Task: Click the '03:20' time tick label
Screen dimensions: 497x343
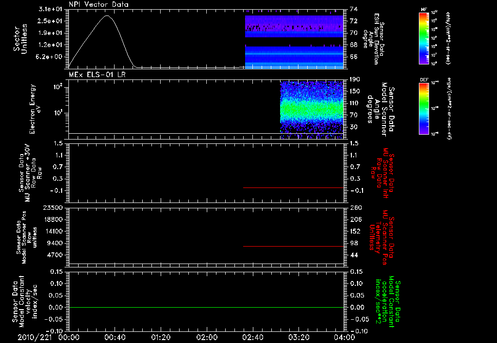Action: (x=298, y=337)
